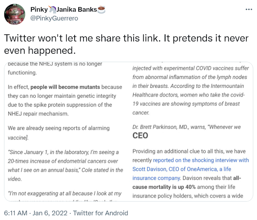Click the hot beverage emoji after Banks
Screen dimensions: 257x220
coord(101,9)
